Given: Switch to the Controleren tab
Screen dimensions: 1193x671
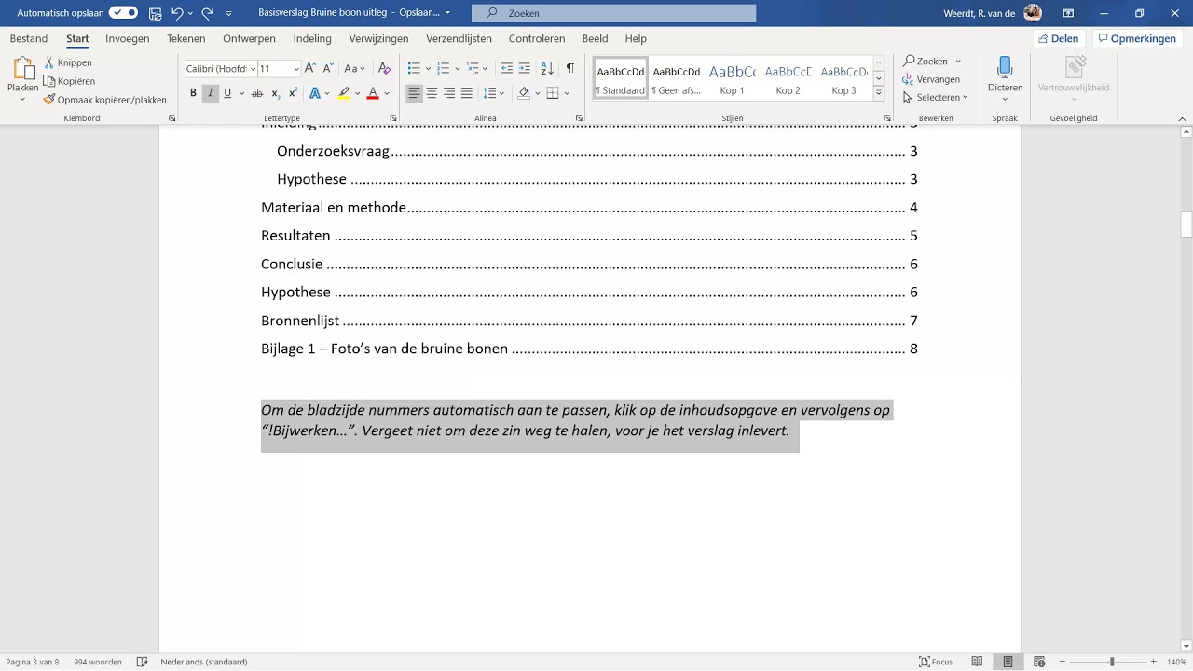Looking at the screenshot, I should [x=537, y=39].
